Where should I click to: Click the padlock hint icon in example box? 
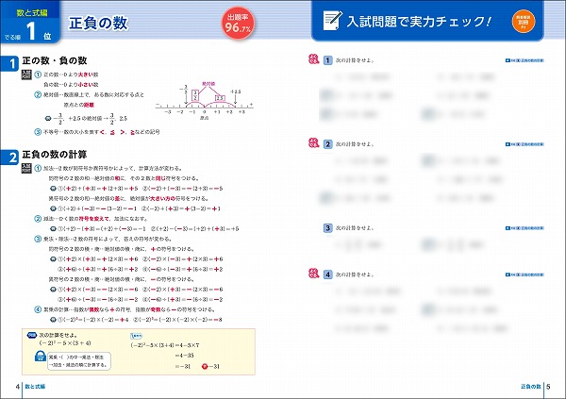pyautogui.click(x=40, y=356)
